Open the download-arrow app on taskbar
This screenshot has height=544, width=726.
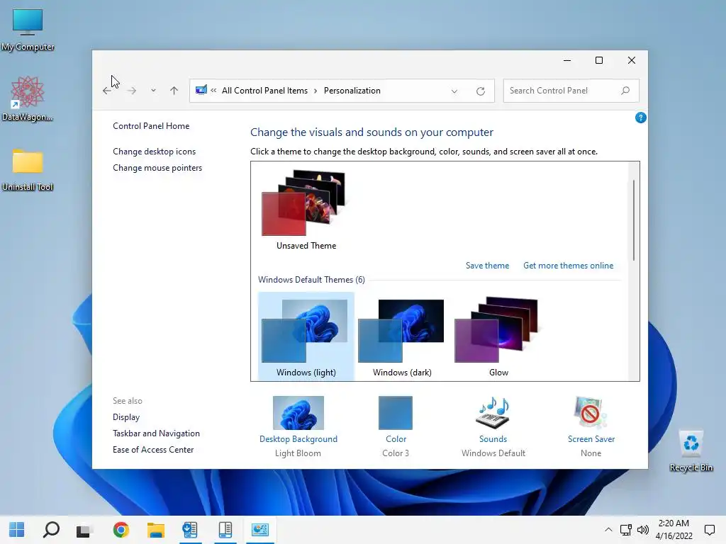(x=190, y=530)
